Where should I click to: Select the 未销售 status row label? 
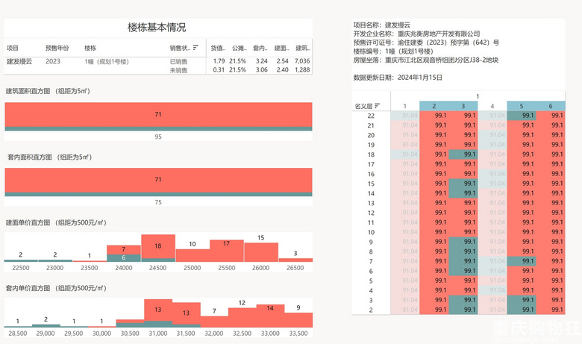coord(178,70)
